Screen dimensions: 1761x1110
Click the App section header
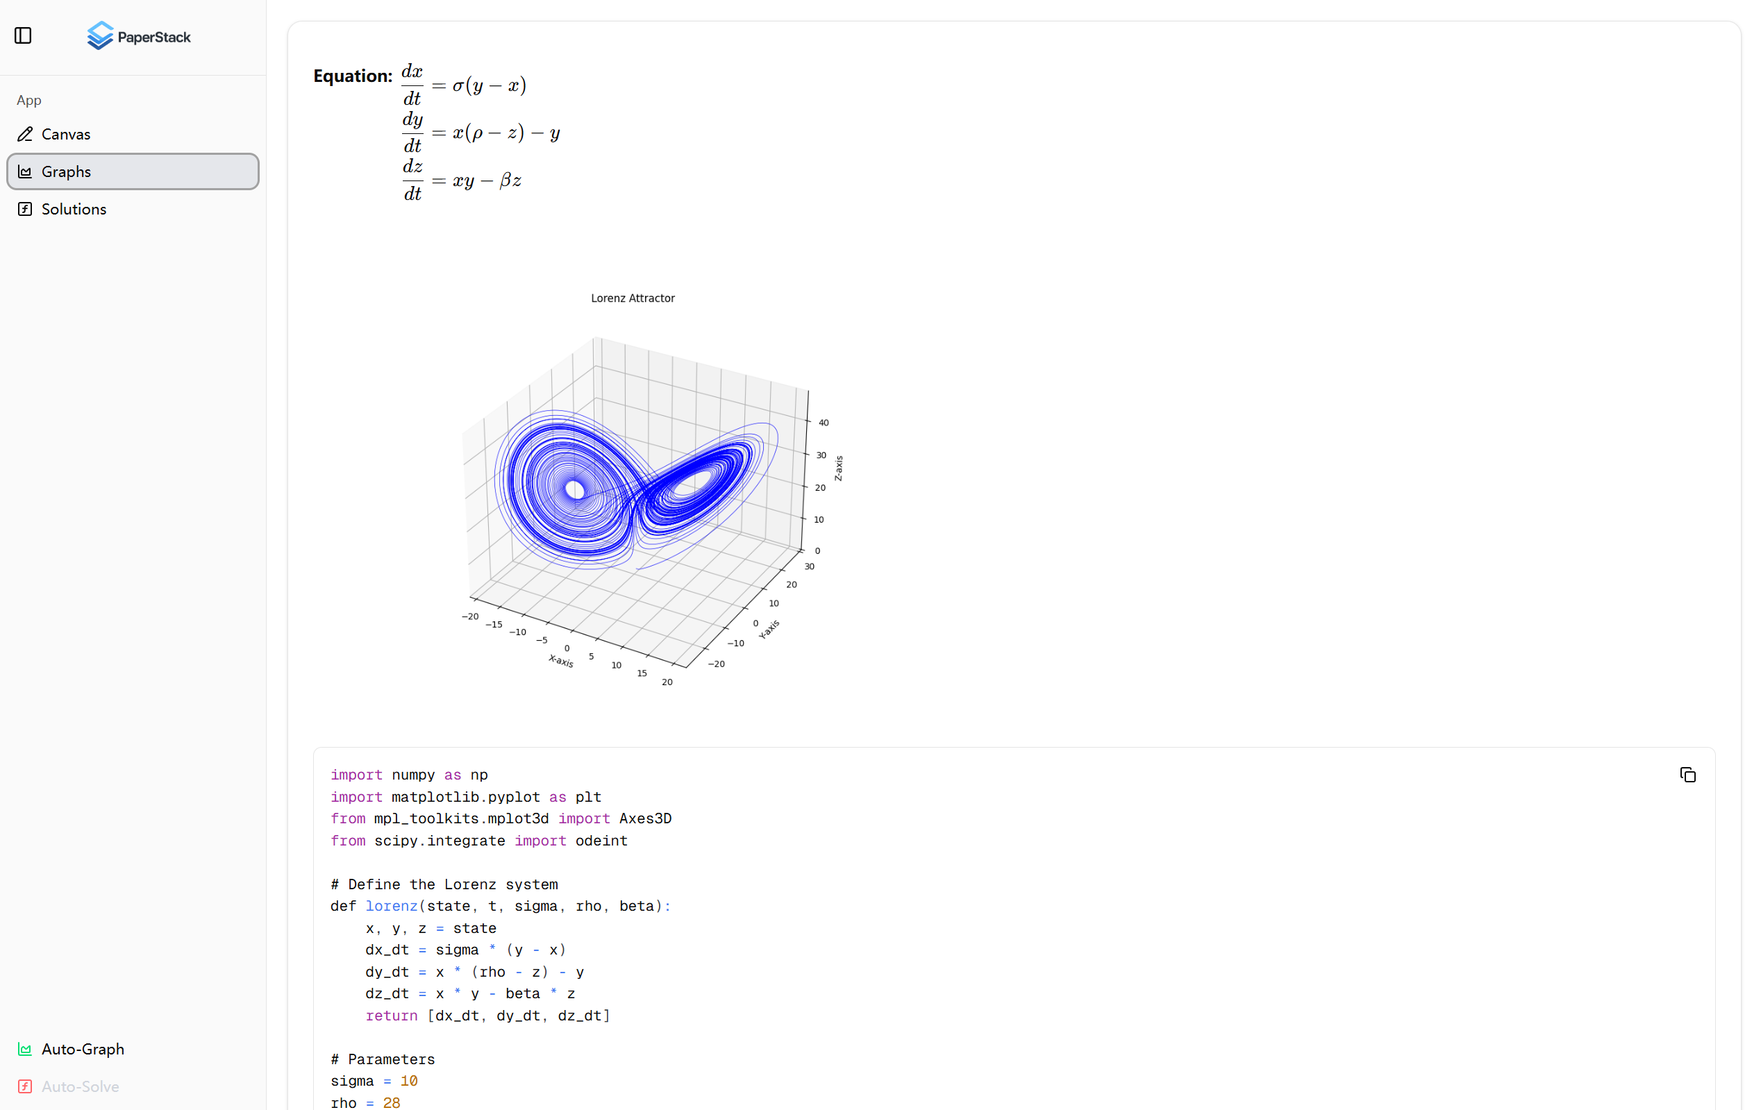[29, 100]
